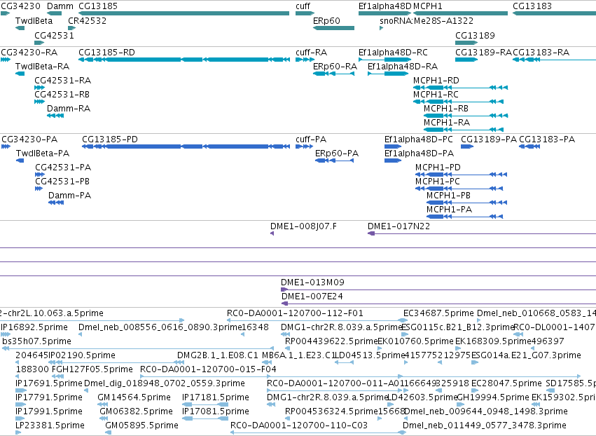This screenshot has height=436, width=596.
Task: Click the Ef1alpha48D gene label
Action: (385, 6)
